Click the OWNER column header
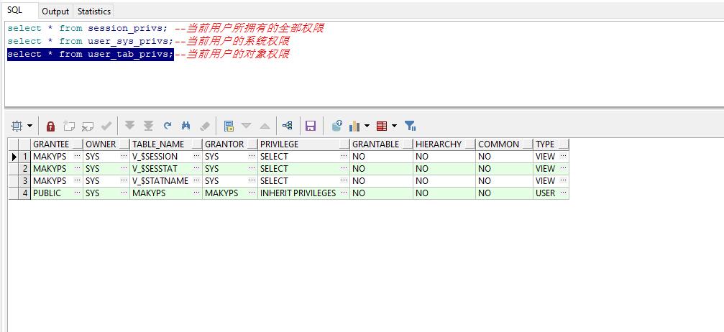This screenshot has width=724, height=332. pyautogui.click(x=106, y=144)
